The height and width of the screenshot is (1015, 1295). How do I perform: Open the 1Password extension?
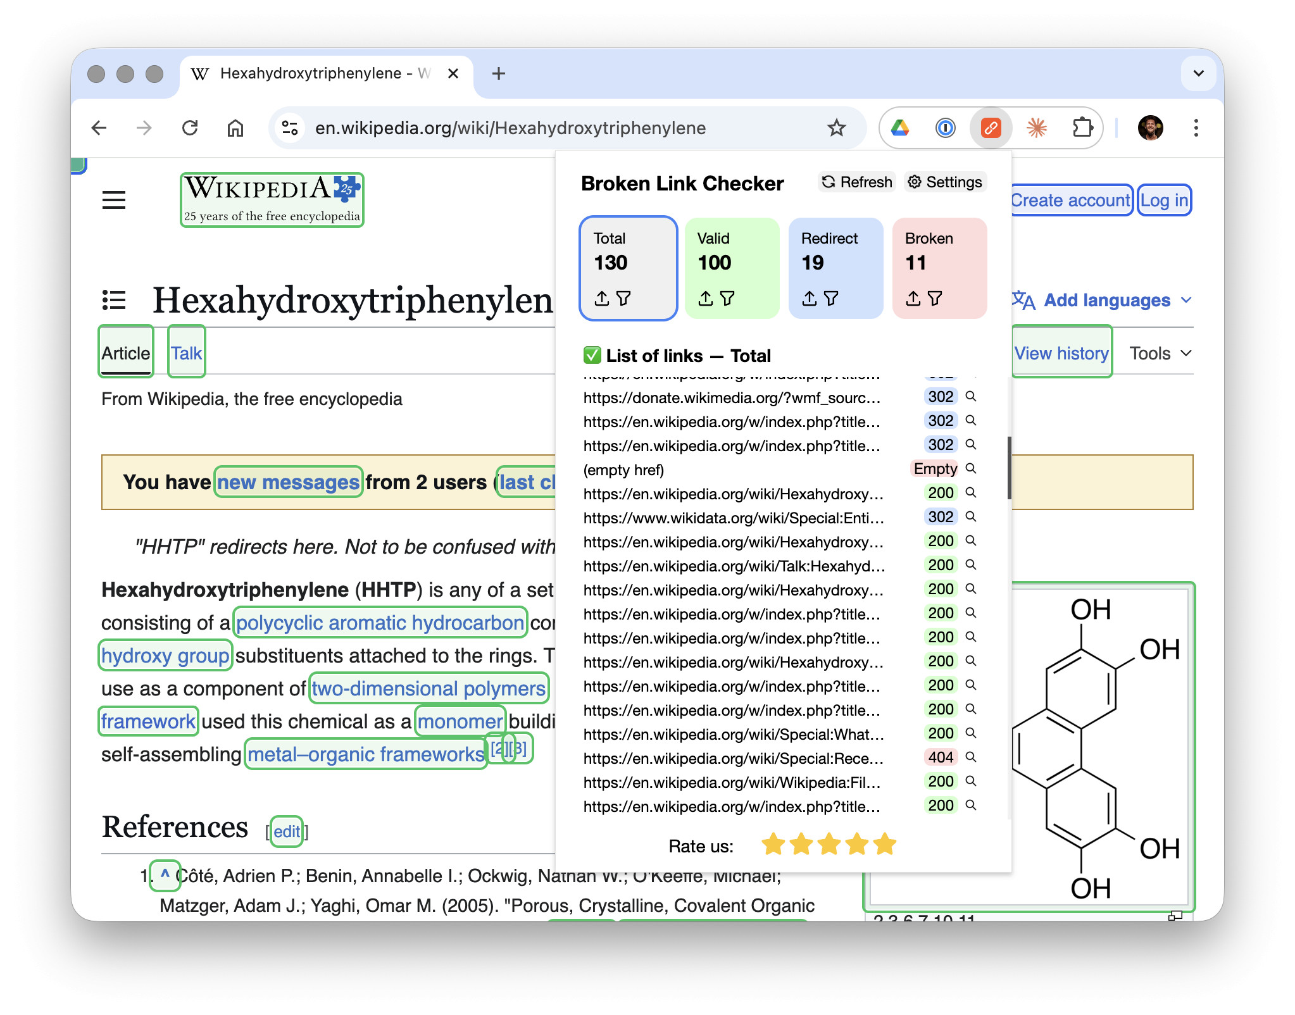click(945, 128)
